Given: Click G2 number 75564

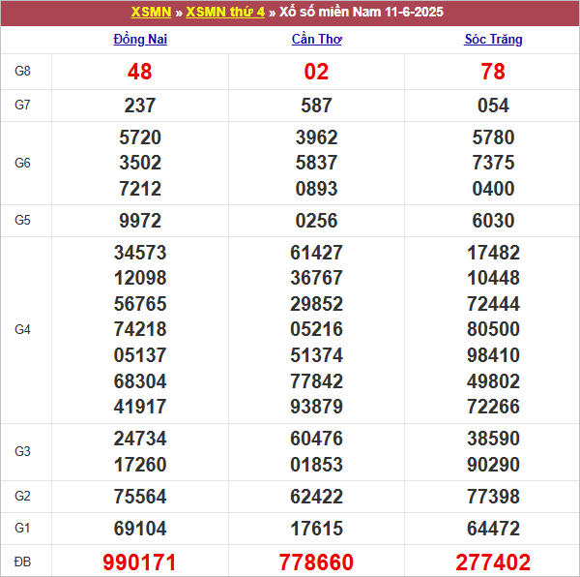Looking at the screenshot, I should [140, 497].
